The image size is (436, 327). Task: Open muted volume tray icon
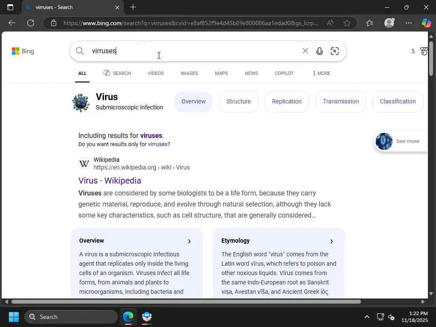tap(391, 317)
